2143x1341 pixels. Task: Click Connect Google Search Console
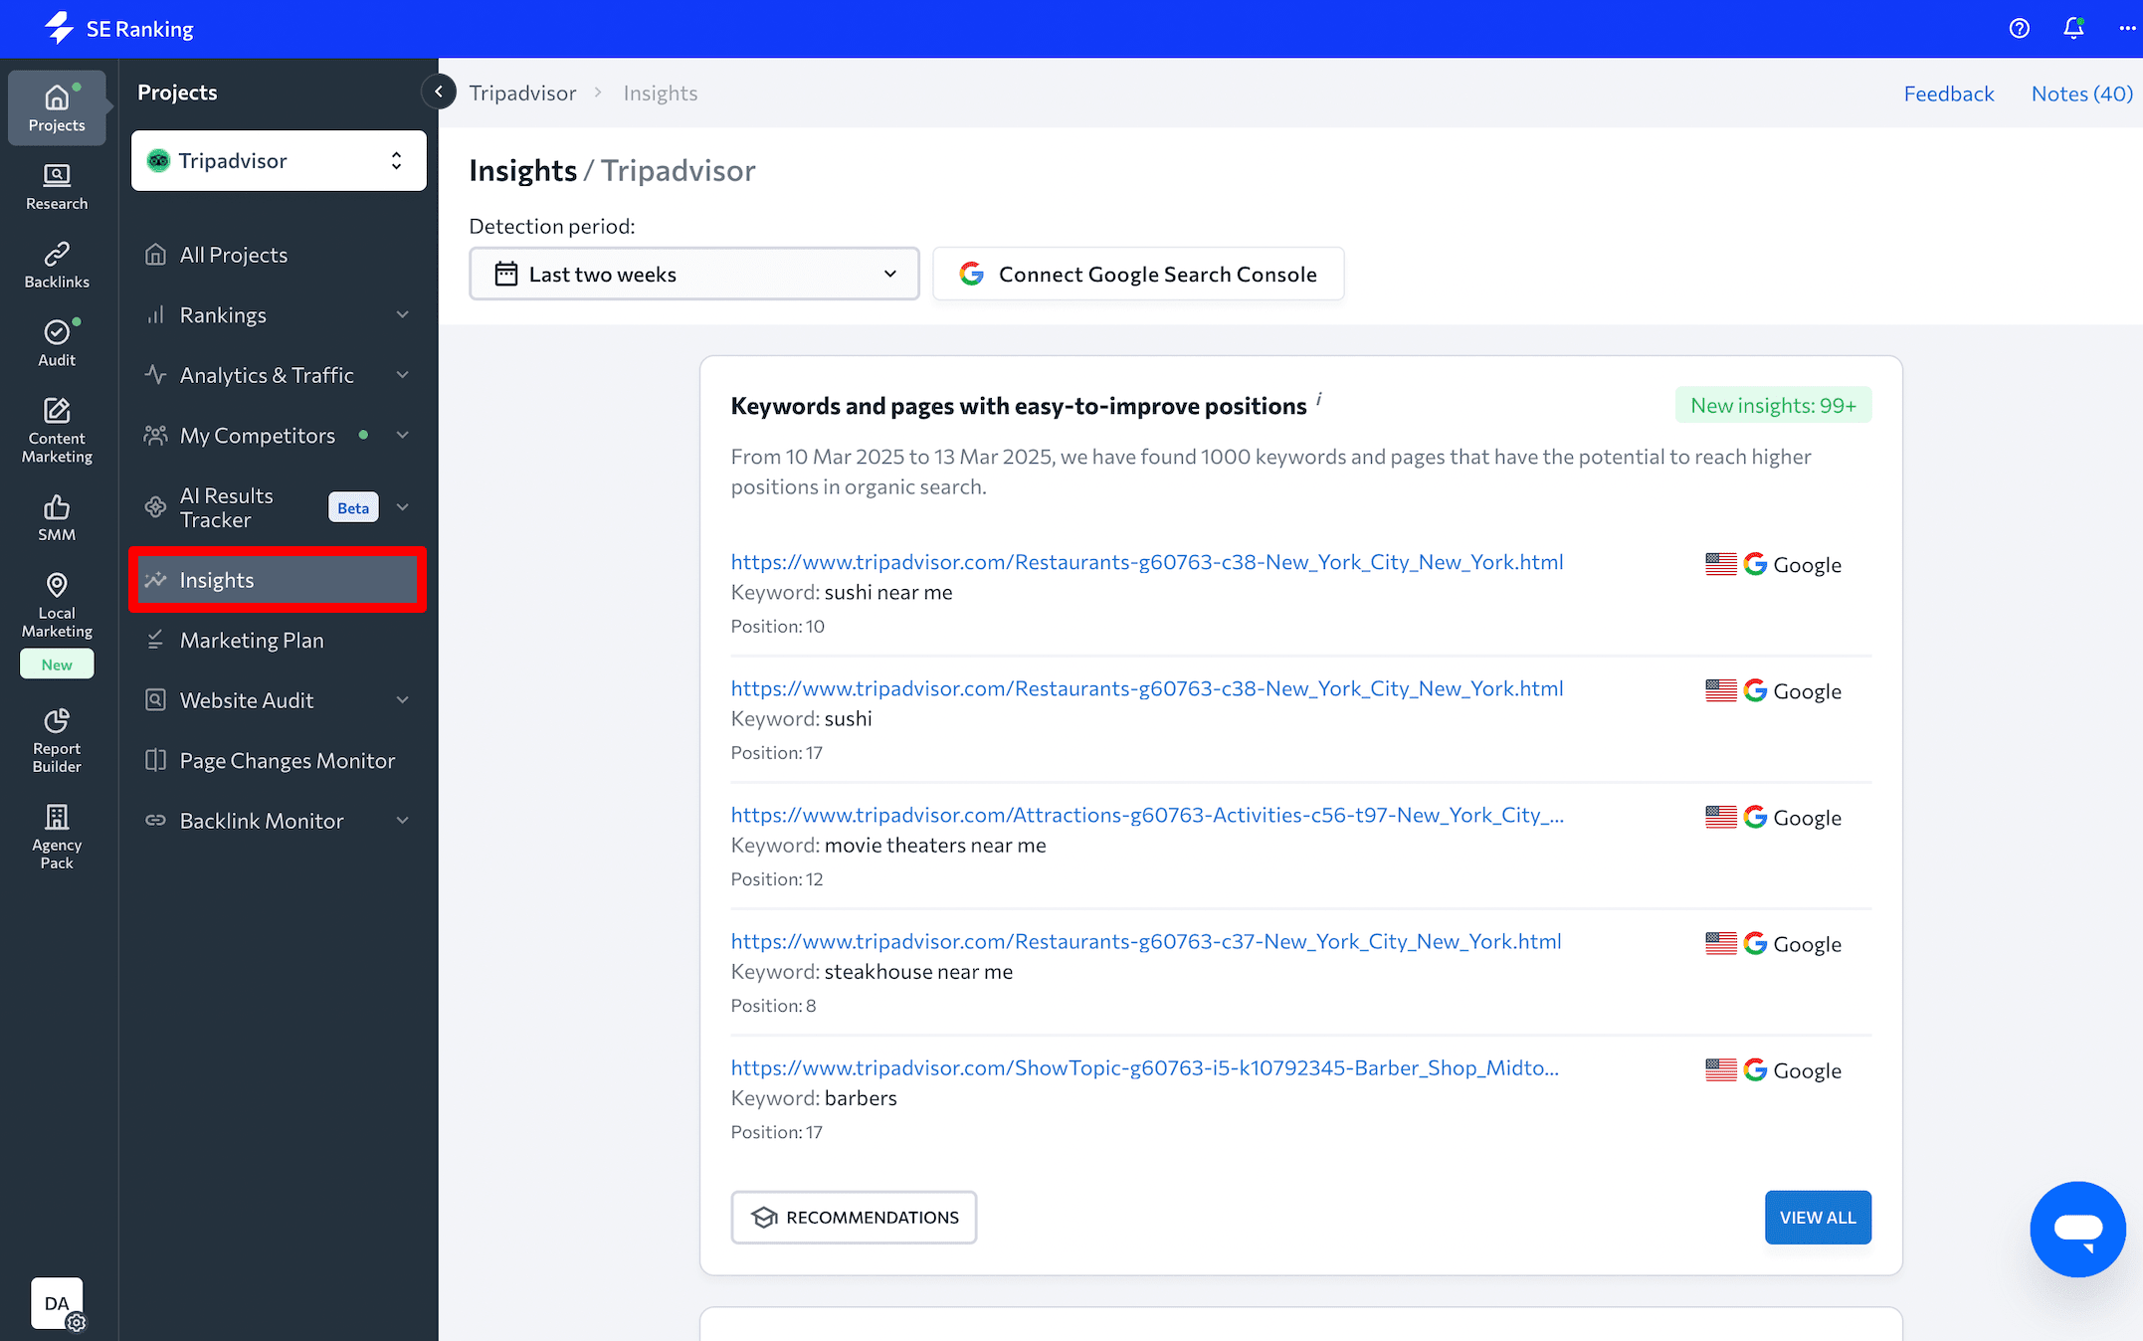pyautogui.click(x=1137, y=274)
